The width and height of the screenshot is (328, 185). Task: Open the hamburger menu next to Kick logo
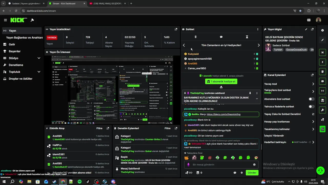point(5,20)
